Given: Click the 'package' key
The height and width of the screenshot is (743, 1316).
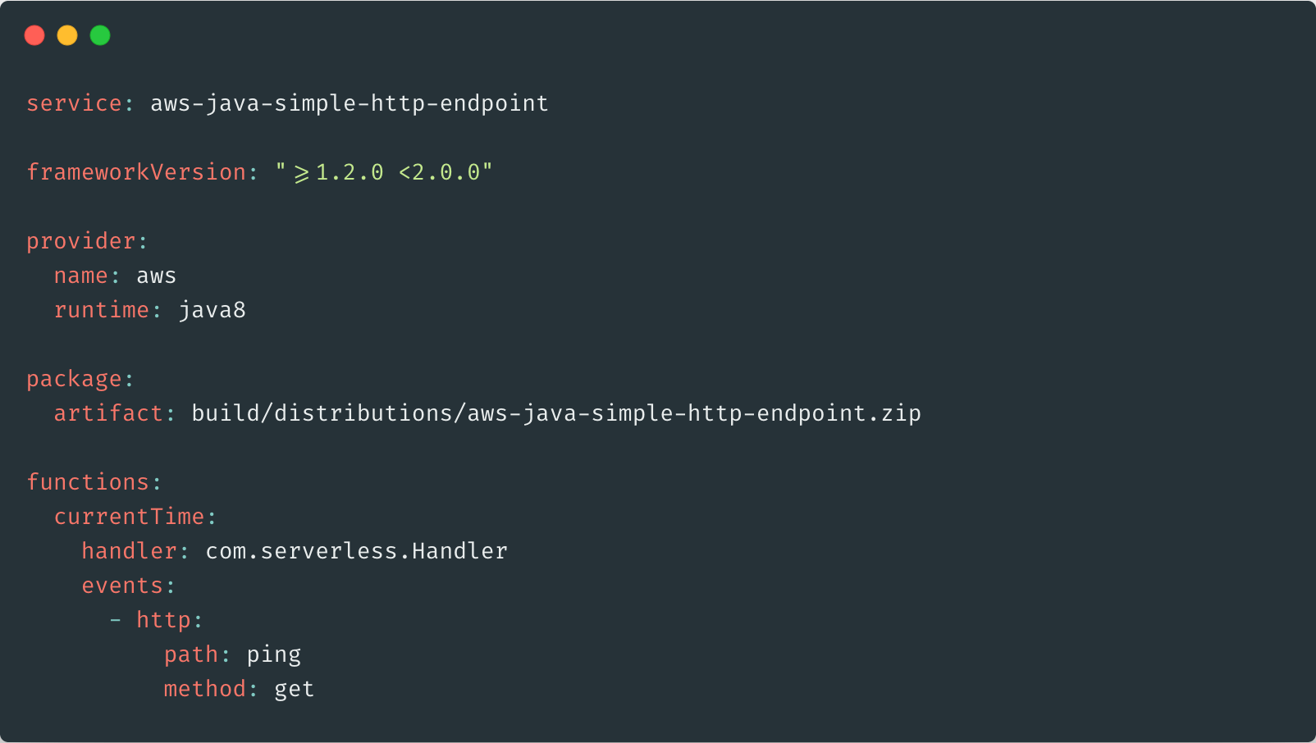Looking at the screenshot, I should point(74,379).
